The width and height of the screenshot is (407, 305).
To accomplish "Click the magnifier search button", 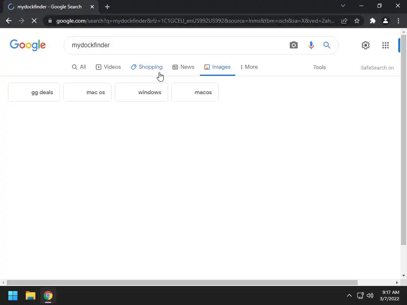I will [x=327, y=45].
